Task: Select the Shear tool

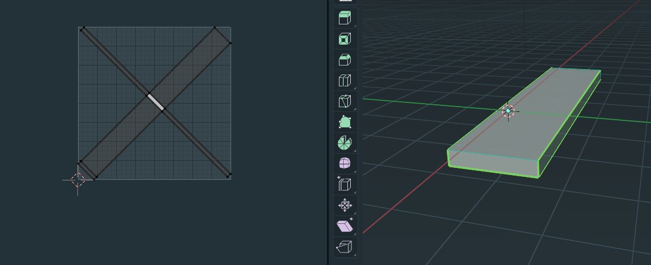Action: pos(345,226)
